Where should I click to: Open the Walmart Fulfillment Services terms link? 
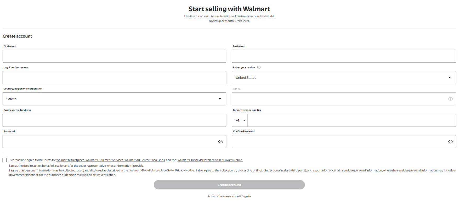105,160
